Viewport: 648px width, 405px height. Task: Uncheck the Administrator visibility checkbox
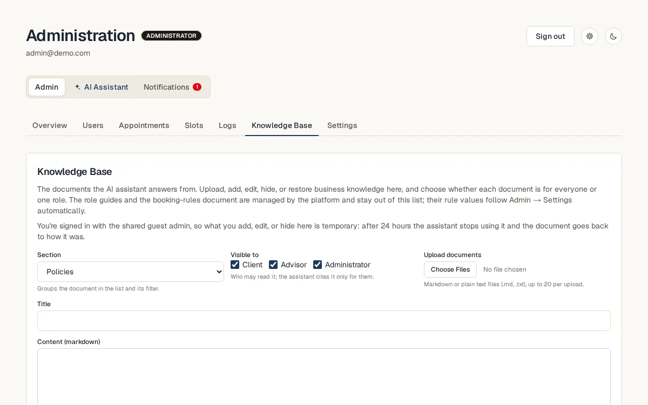[x=318, y=265]
